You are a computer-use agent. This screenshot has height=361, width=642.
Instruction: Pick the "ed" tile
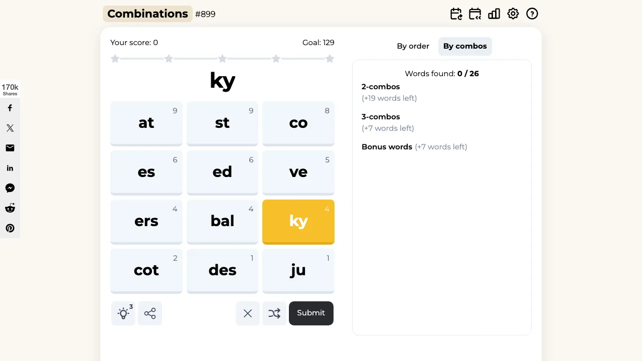coord(222,172)
